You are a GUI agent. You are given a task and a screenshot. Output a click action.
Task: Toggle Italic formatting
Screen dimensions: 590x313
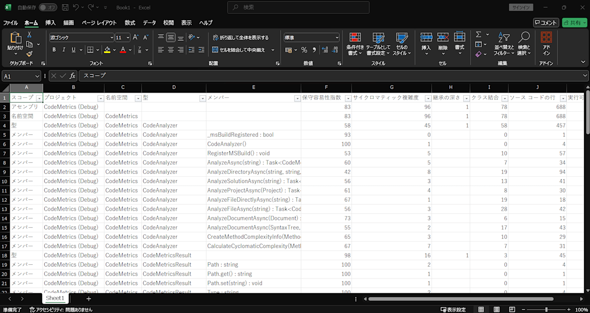[63, 50]
